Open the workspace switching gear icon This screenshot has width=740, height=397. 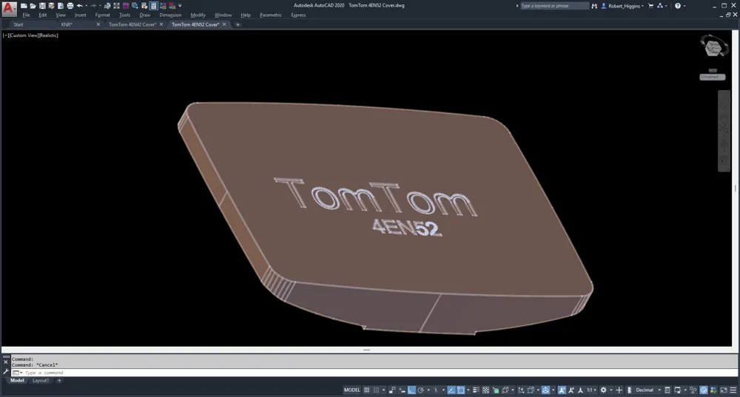pos(603,390)
